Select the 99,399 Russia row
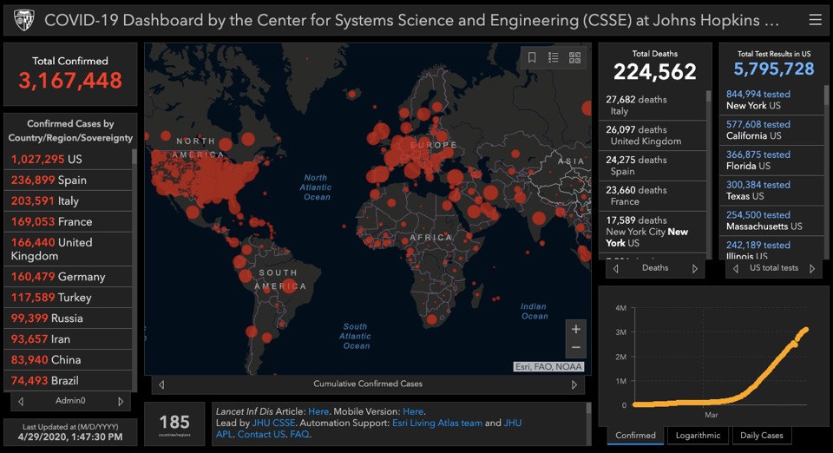 68,318
